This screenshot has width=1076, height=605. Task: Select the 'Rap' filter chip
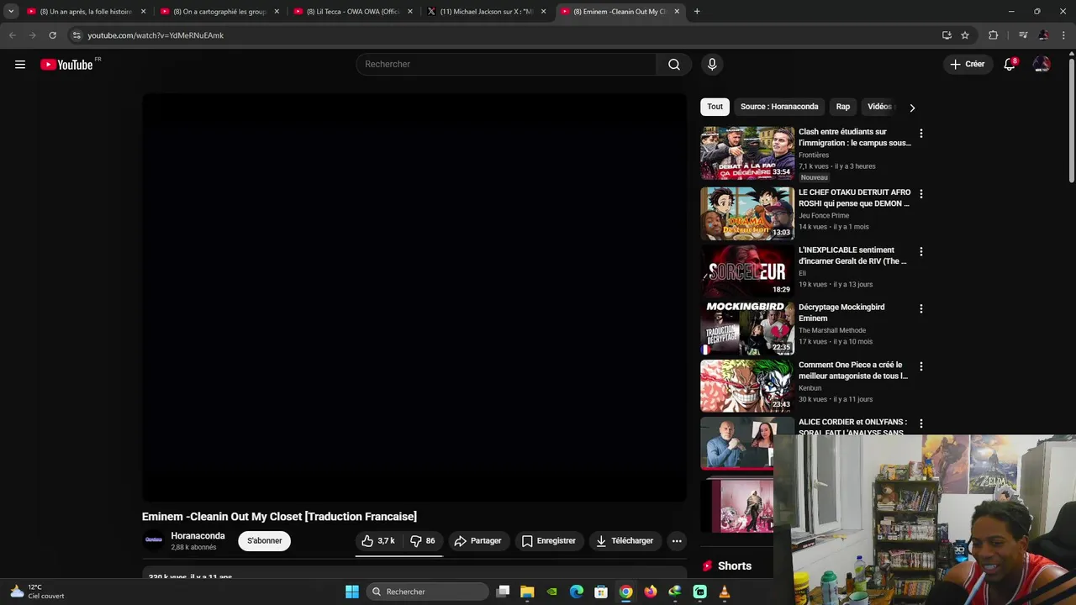point(843,107)
